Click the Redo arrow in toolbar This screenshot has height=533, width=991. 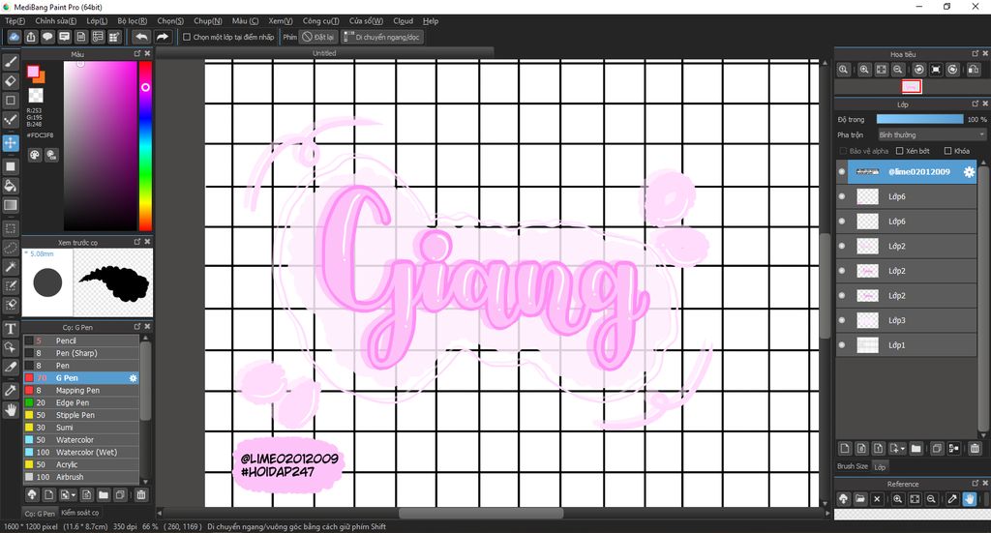pos(163,37)
